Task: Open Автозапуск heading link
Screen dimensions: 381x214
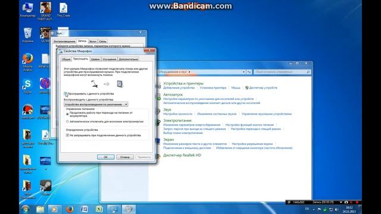Action: click(173, 95)
